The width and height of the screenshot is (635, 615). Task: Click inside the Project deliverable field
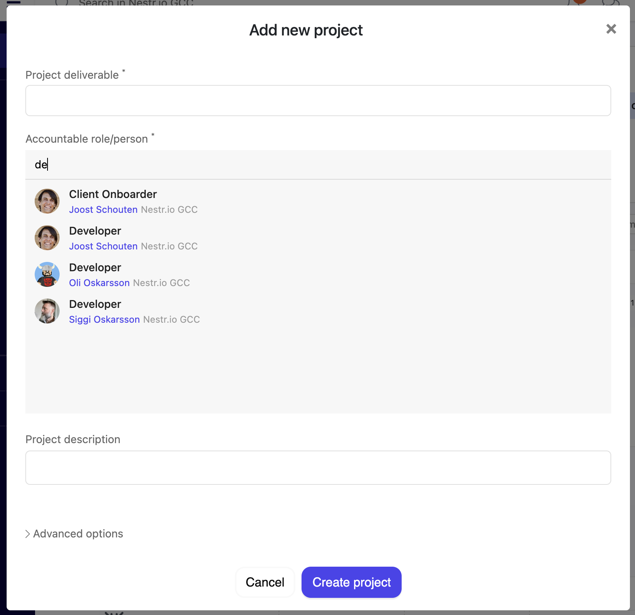pyautogui.click(x=318, y=101)
